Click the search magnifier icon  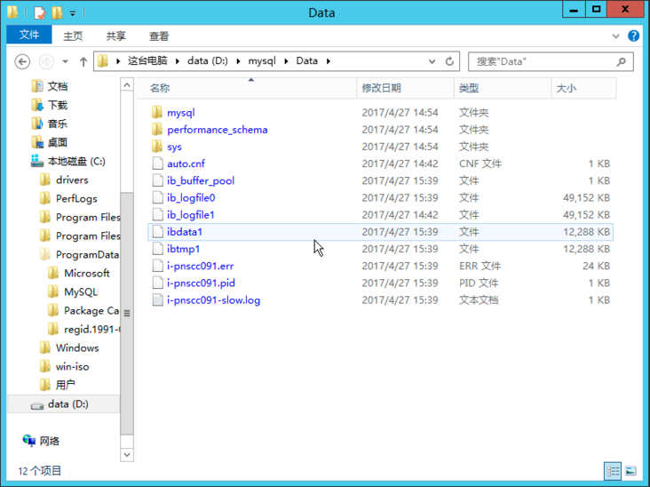(621, 62)
